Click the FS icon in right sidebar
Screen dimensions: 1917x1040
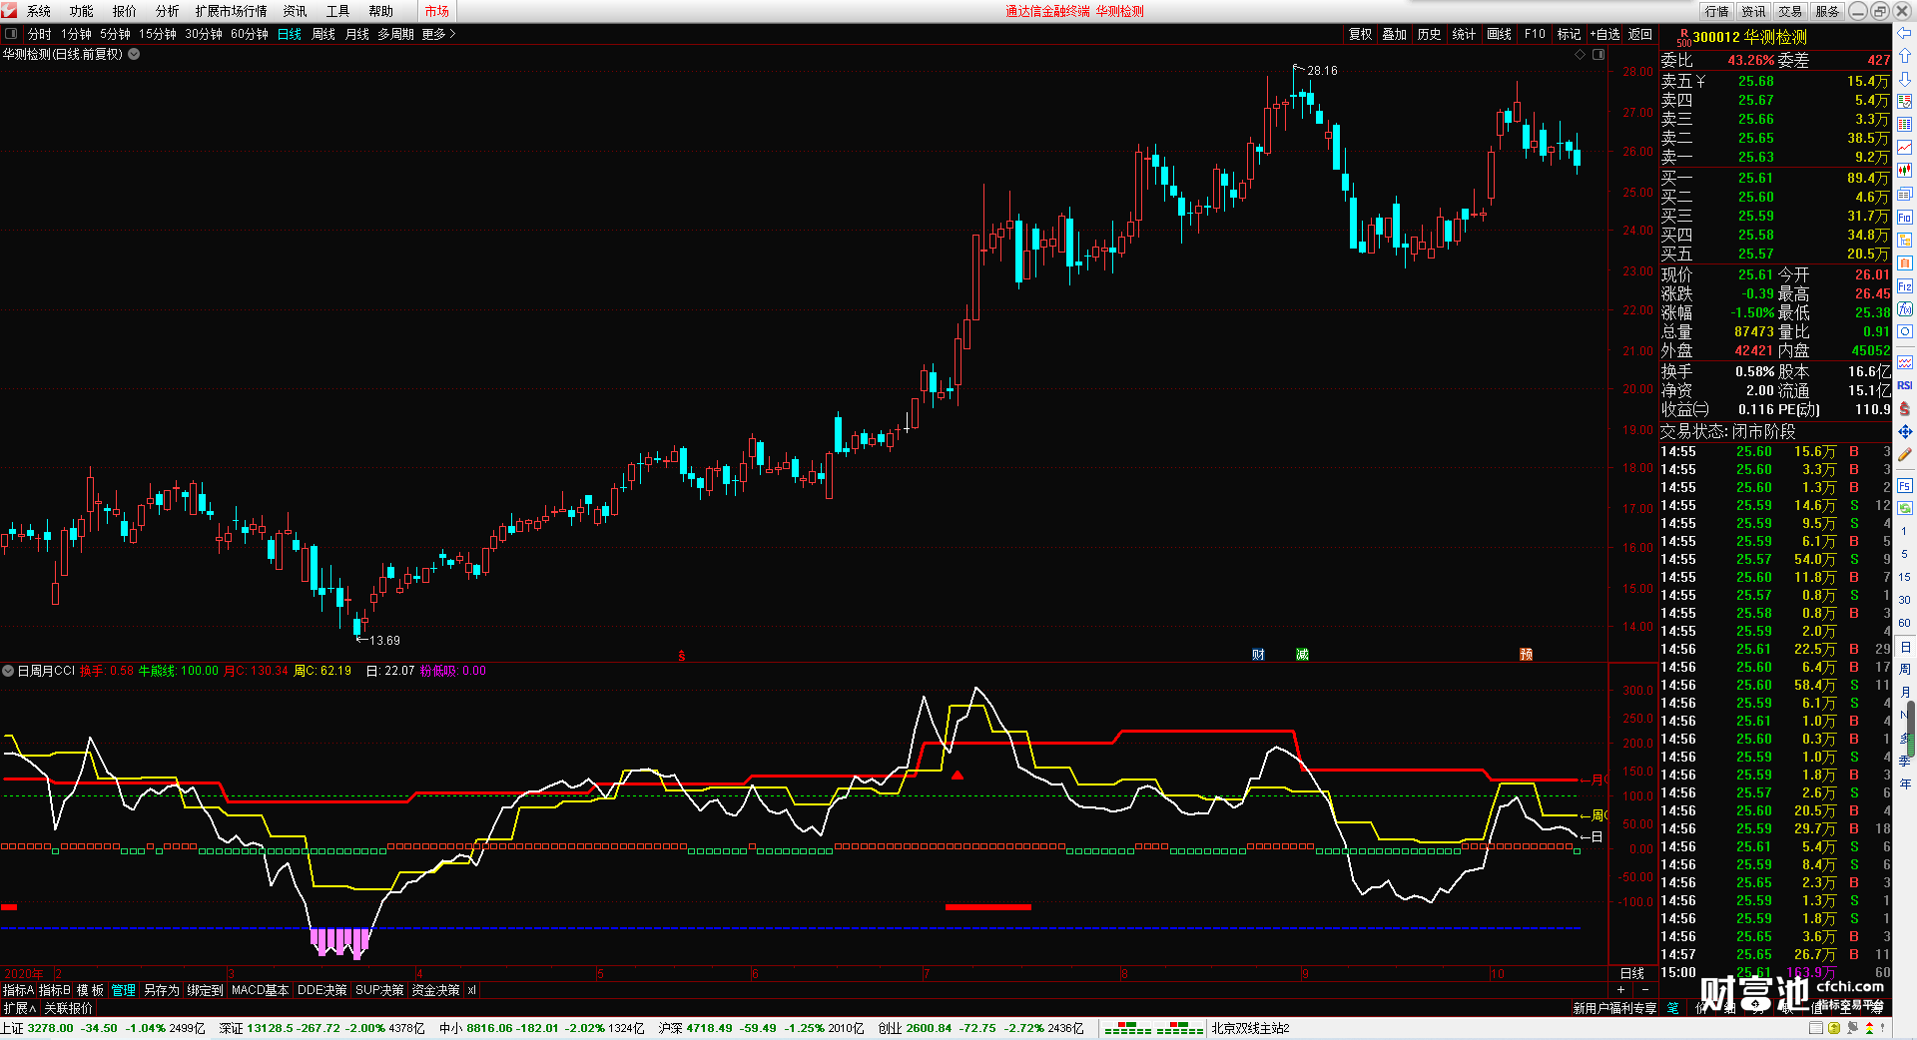tap(1904, 486)
